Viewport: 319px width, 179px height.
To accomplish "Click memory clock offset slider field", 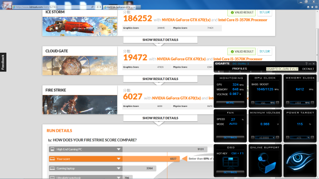I will point(300,103).
